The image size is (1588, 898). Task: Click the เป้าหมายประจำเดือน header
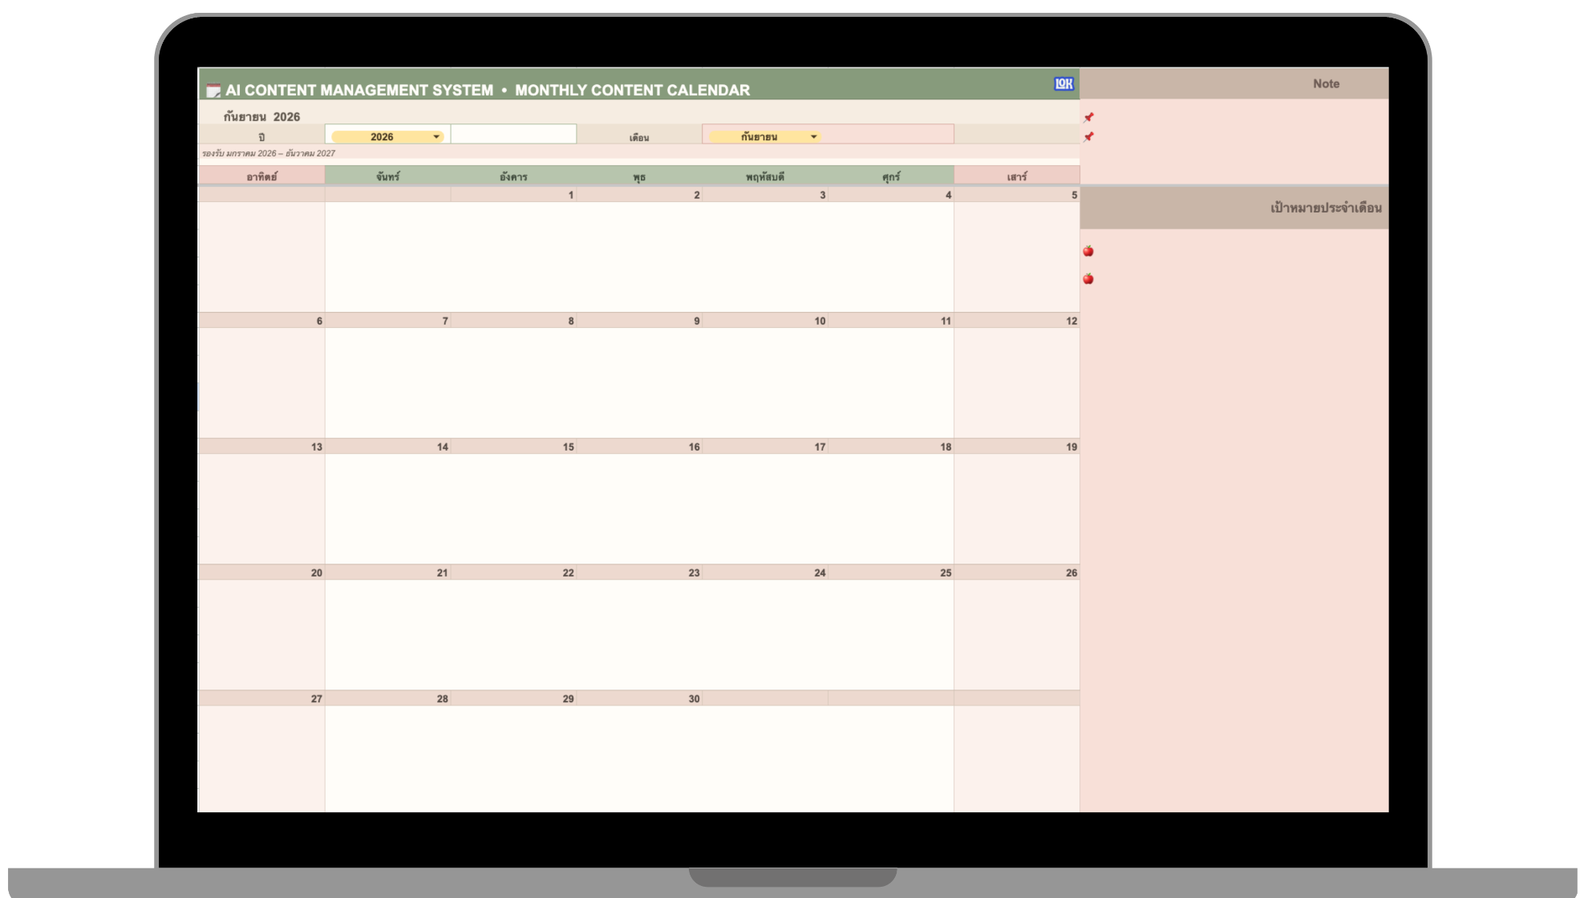1234,208
